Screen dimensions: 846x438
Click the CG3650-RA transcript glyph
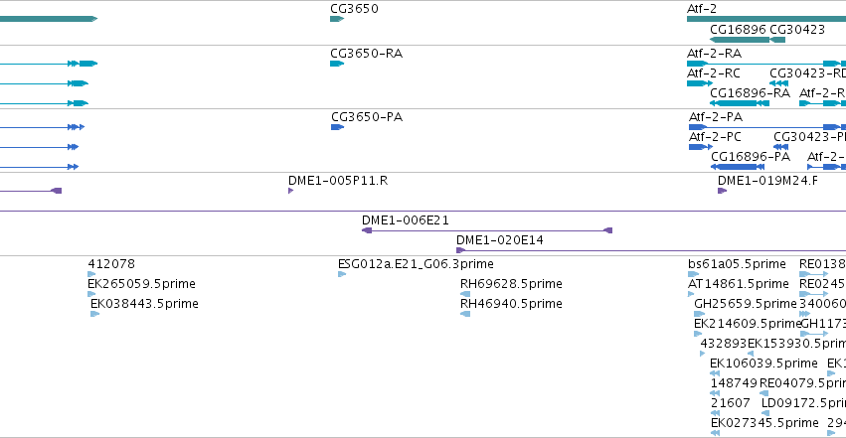[x=337, y=64]
